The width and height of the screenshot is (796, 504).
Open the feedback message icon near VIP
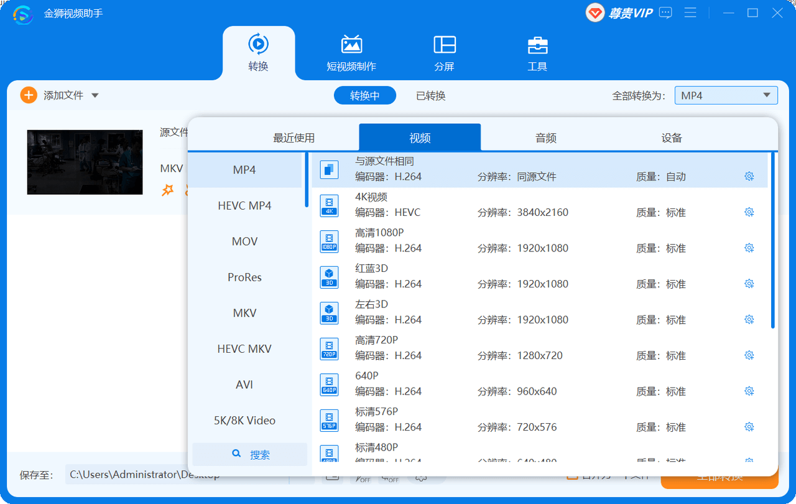[x=665, y=12]
